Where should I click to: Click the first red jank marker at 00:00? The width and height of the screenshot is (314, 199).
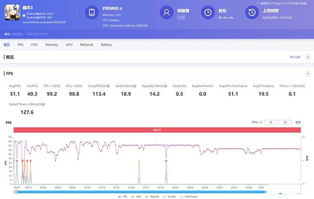17,161
